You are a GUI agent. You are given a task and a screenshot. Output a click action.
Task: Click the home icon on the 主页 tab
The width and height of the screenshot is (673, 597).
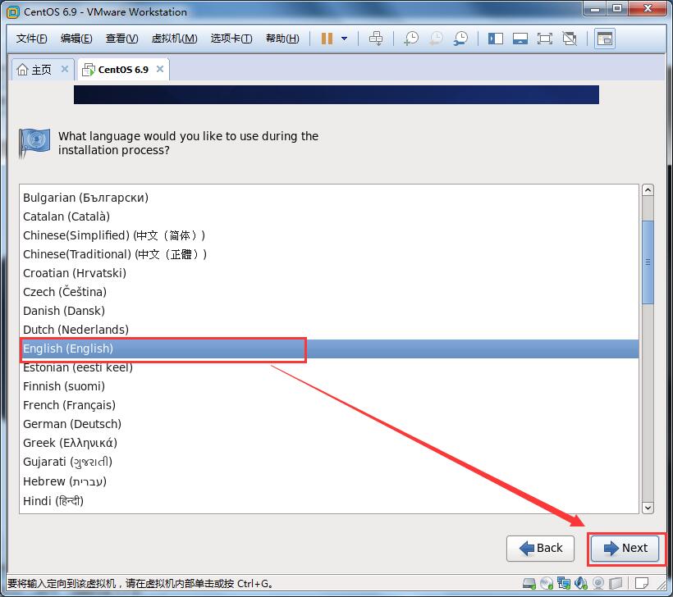22,70
